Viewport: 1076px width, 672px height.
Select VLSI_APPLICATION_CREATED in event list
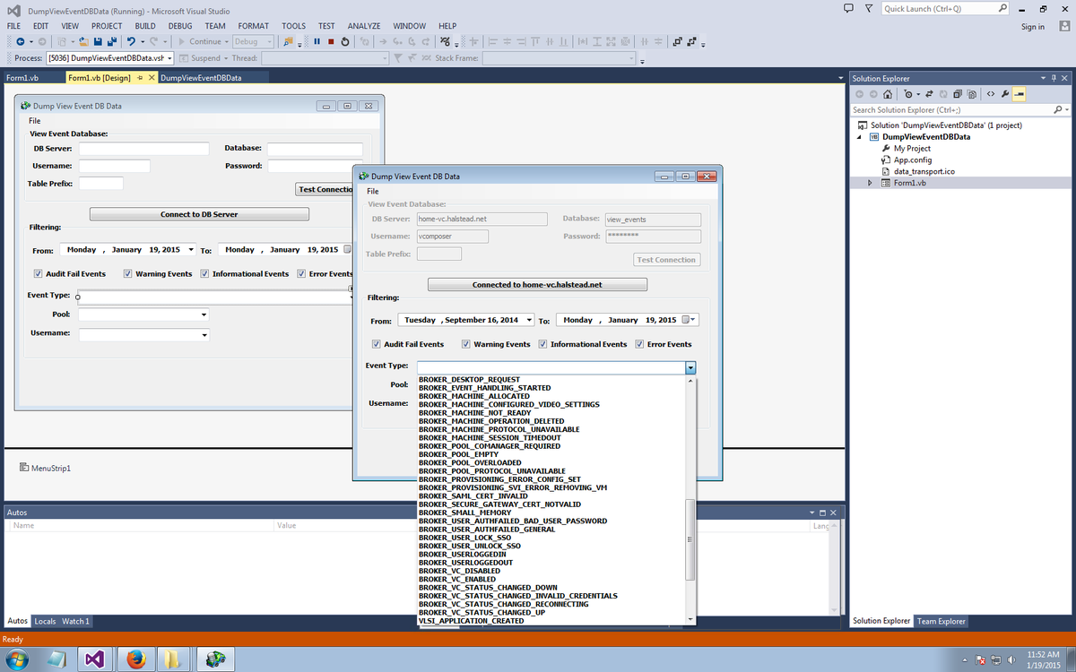pos(471,620)
